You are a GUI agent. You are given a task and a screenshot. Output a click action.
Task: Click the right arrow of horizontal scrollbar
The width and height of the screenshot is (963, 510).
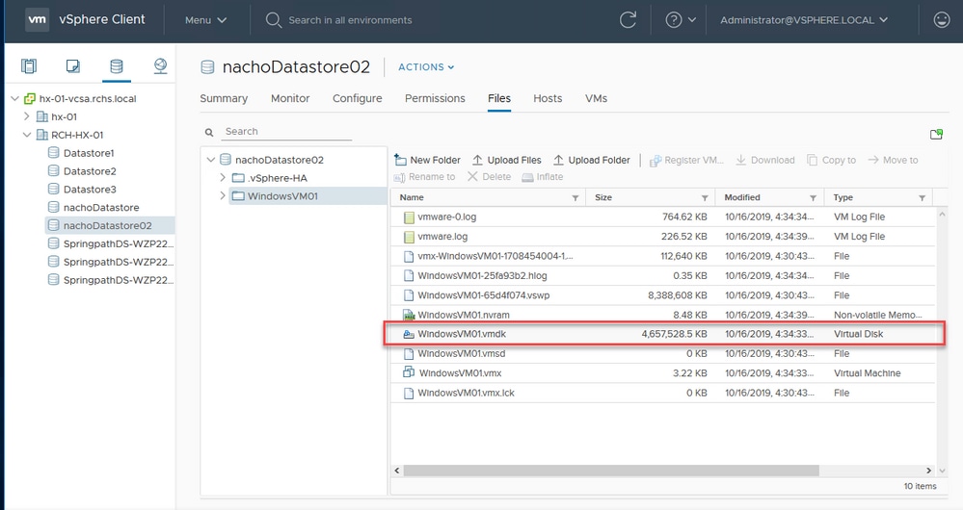[928, 471]
